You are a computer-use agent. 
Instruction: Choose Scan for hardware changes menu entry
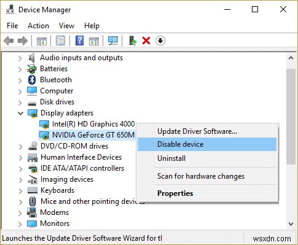tap(207, 176)
